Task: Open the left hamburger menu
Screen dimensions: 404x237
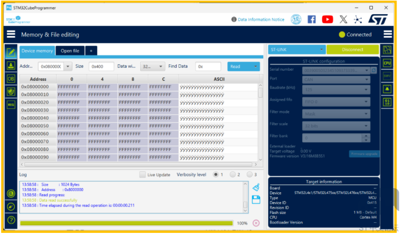Action: (11, 34)
